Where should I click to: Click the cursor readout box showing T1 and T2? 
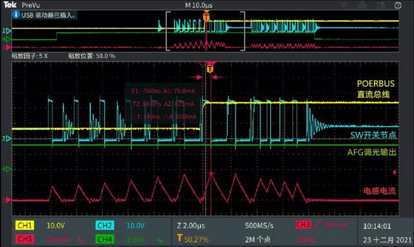pos(163,104)
